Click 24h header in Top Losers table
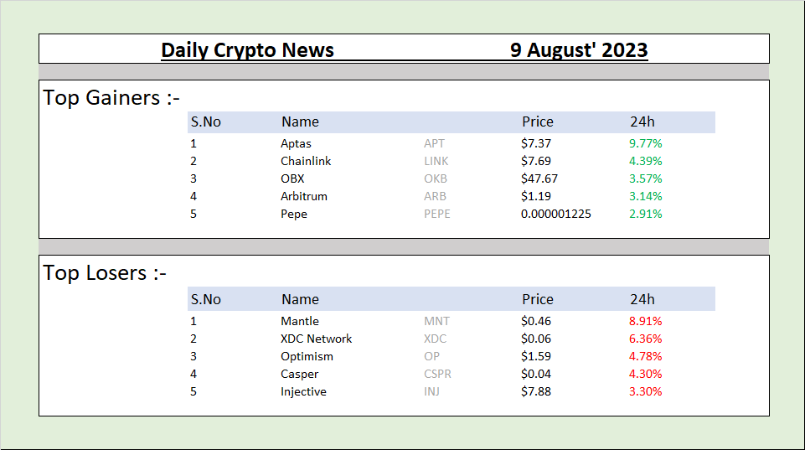Screen dimensions: 805x450 642,299
